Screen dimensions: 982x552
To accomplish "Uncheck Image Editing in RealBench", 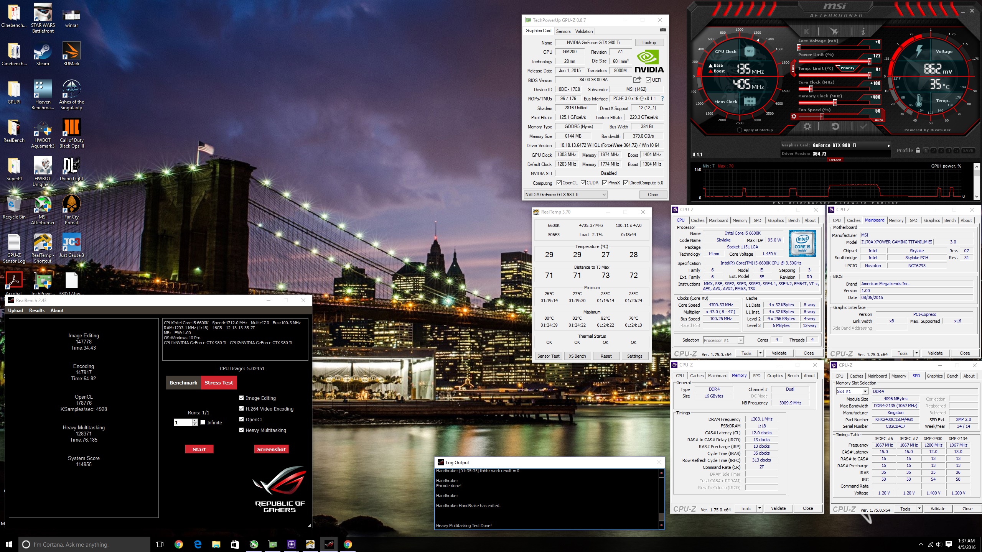I will pos(241,398).
